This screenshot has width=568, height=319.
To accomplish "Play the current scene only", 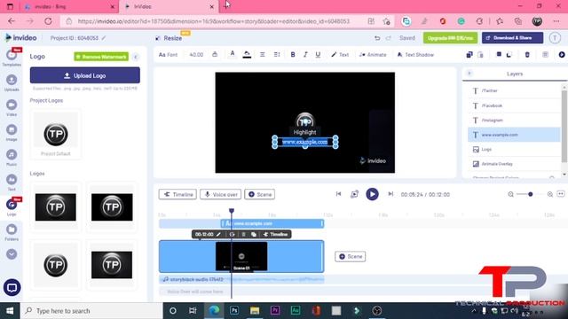I will click(354, 194).
